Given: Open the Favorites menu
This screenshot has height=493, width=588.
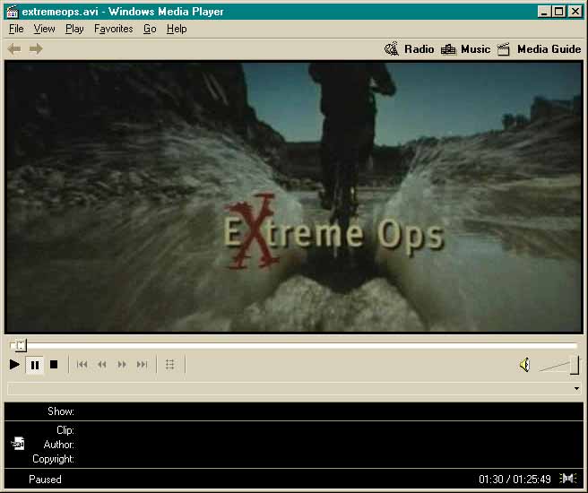Looking at the screenshot, I should coord(113,29).
